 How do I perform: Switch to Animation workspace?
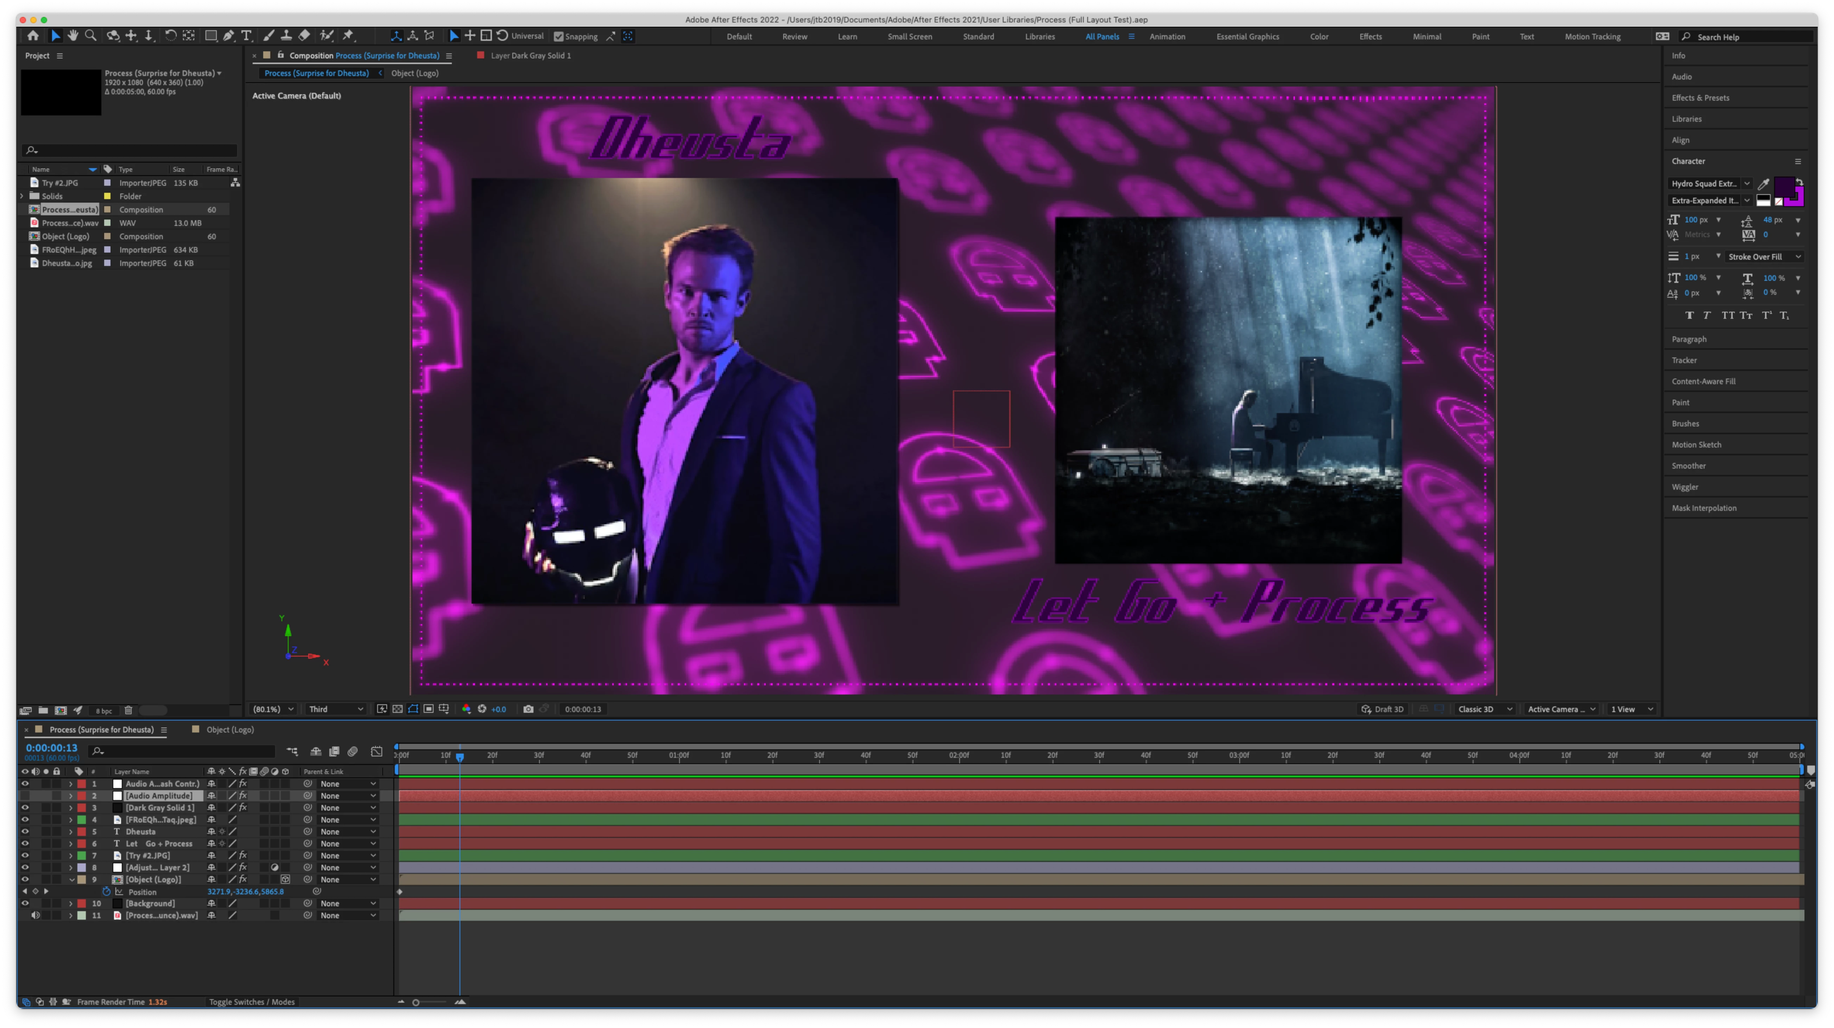point(1167,36)
